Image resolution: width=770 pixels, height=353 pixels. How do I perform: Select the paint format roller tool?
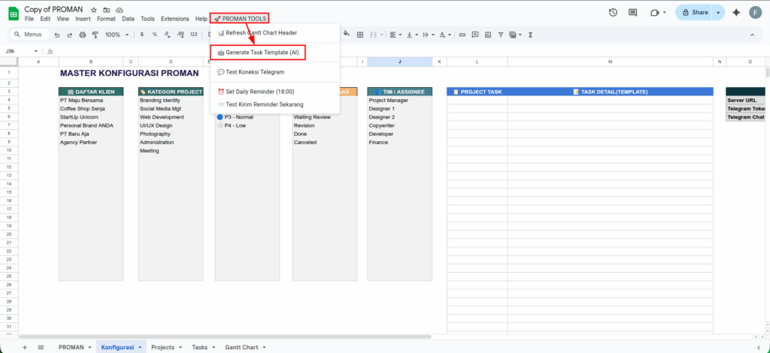click(x=95, y=35)
